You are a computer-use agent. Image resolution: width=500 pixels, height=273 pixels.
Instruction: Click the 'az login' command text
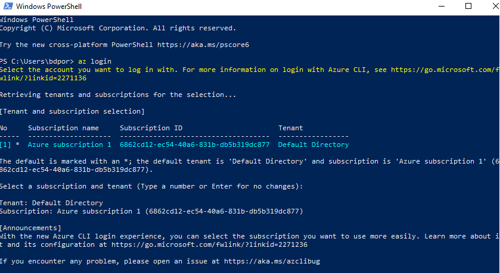coord(95,61)
